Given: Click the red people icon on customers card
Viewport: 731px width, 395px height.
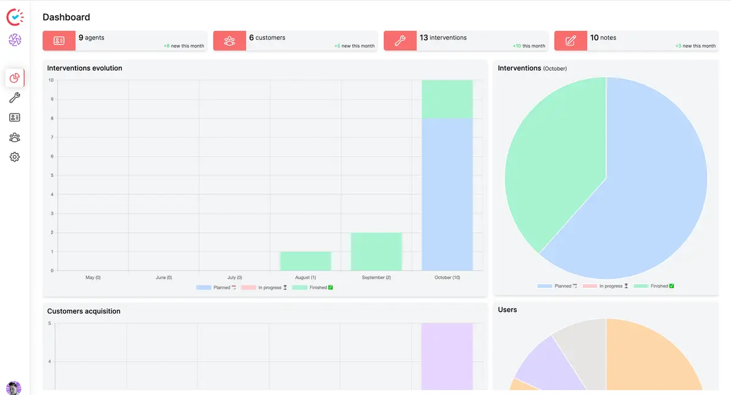Looking at the screenshot, I should pyautogui.click(x=230, y=41).
